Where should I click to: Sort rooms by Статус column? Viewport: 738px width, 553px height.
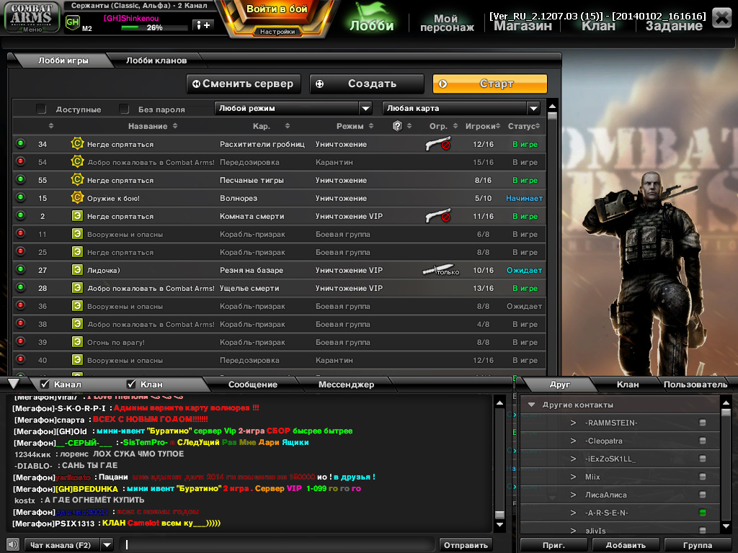(x=523, y=126)
